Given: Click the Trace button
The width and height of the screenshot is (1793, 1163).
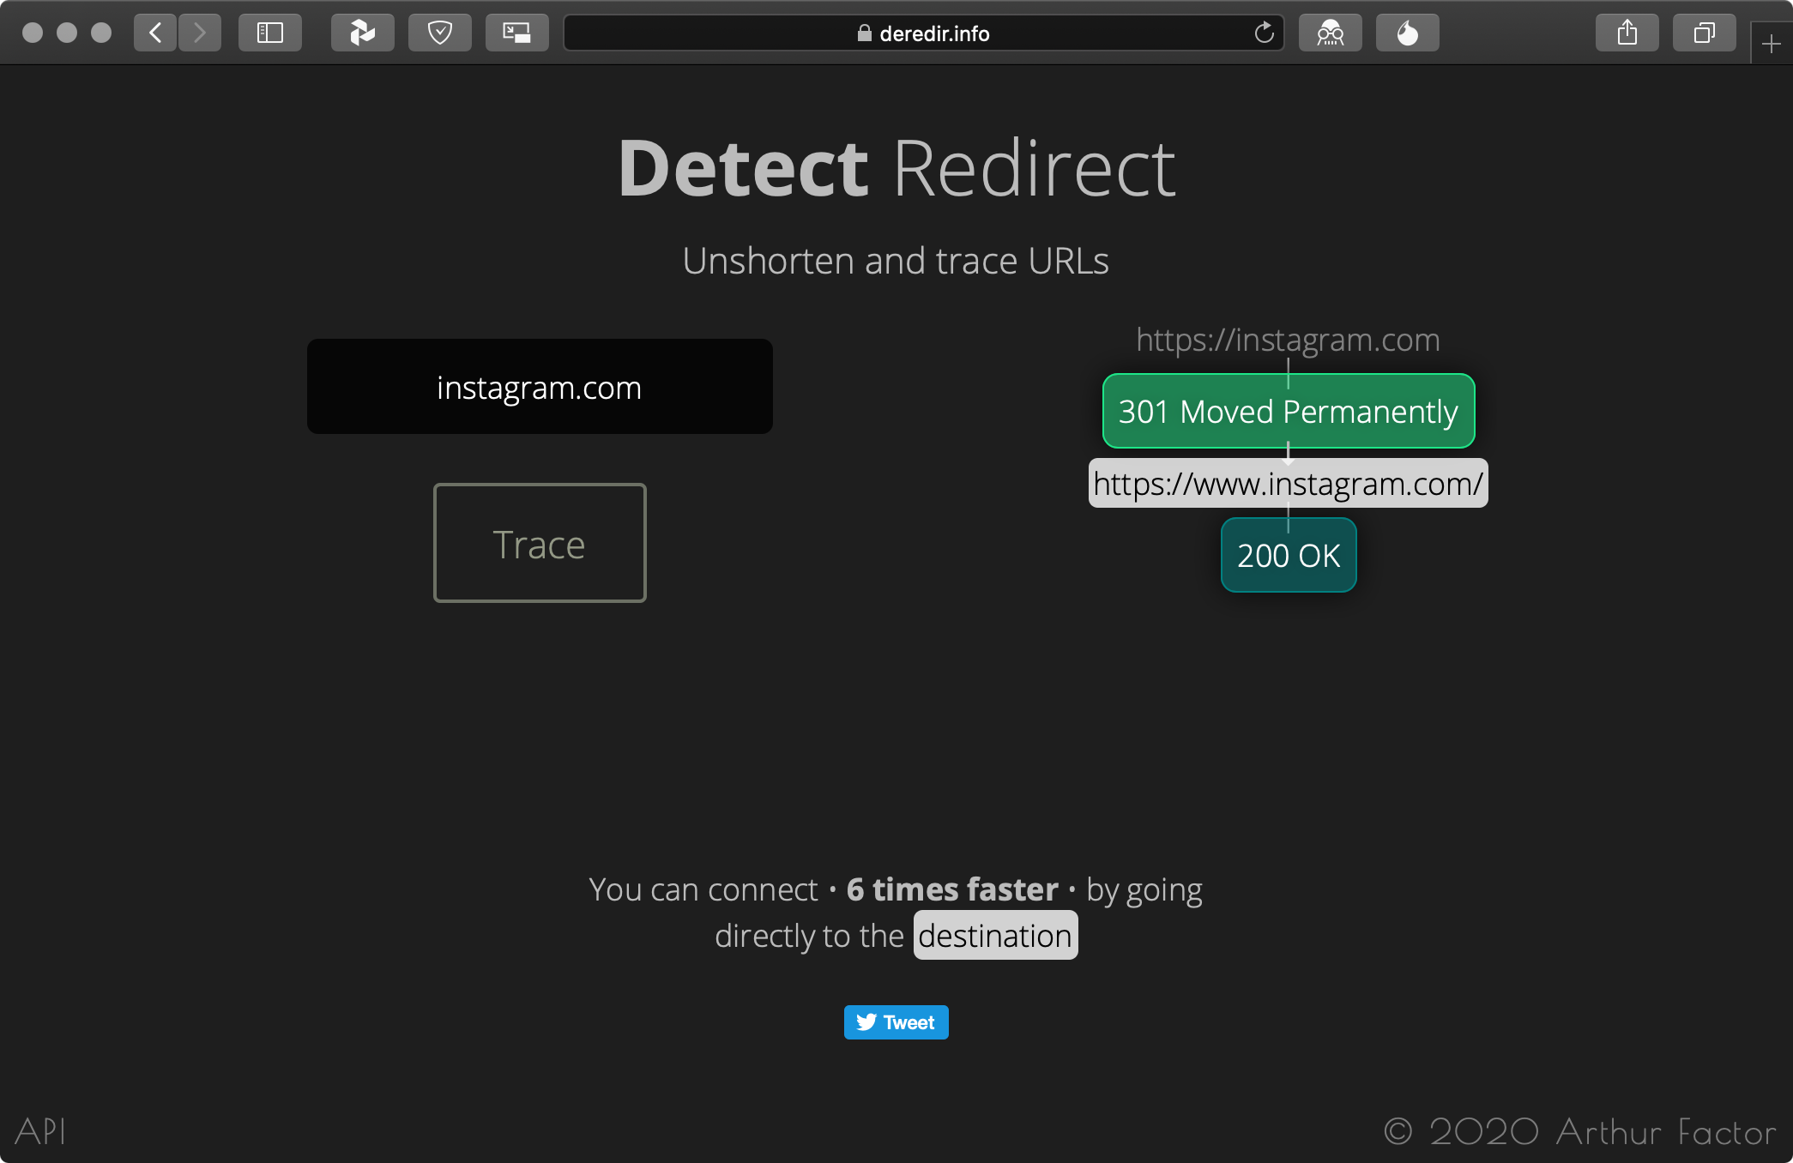Looking at the screenshot, I should pyautogui.click(x=539, y=542).
